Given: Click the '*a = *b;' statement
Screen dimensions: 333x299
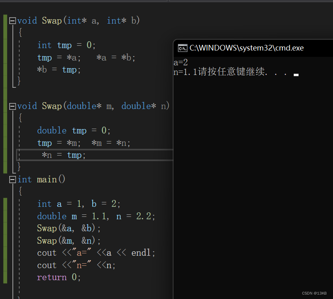Looking at the screenshot, I should pos(116,58).
